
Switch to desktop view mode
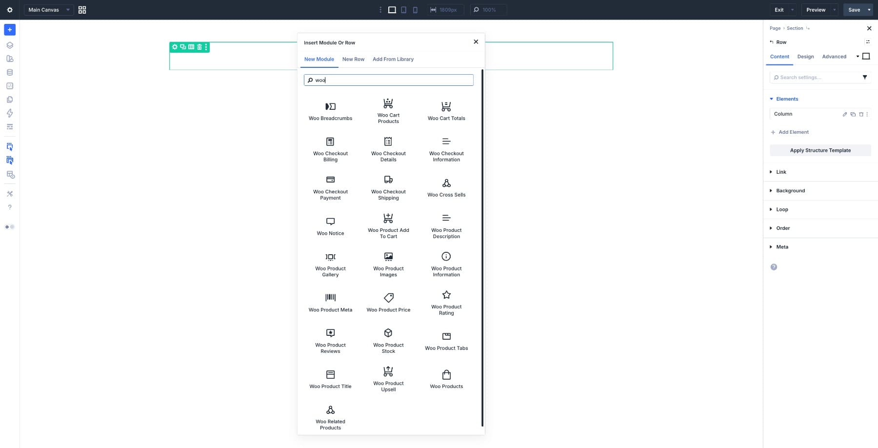392,10
